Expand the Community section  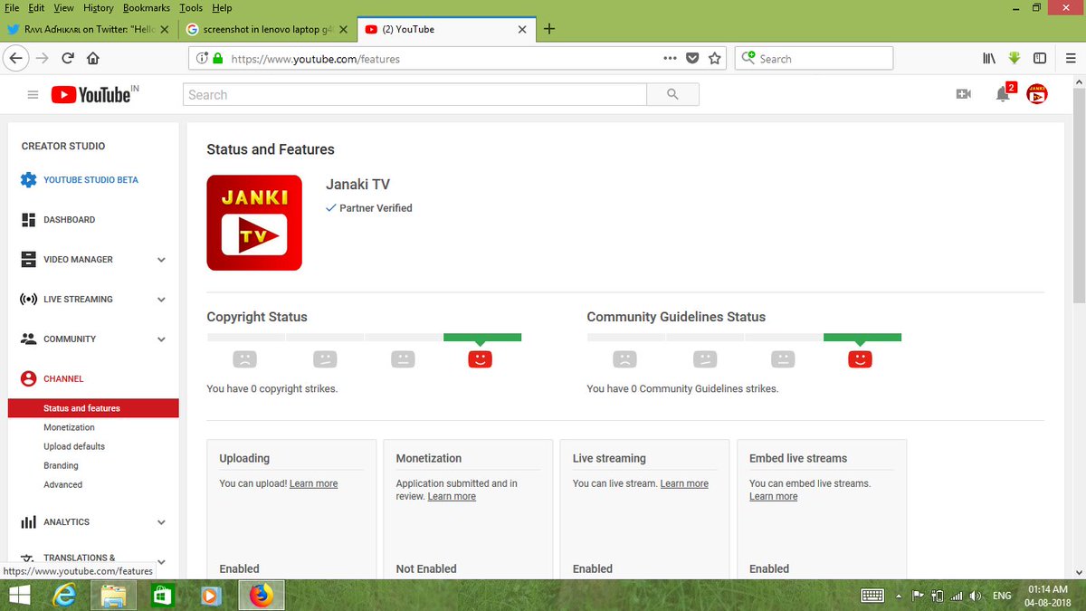161,339
